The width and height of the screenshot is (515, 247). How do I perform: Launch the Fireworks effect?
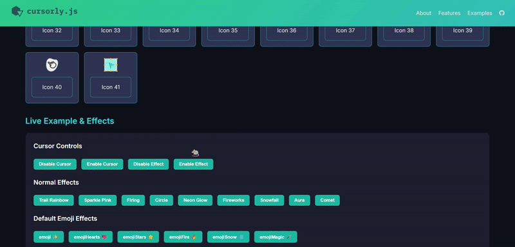(234, 201)
